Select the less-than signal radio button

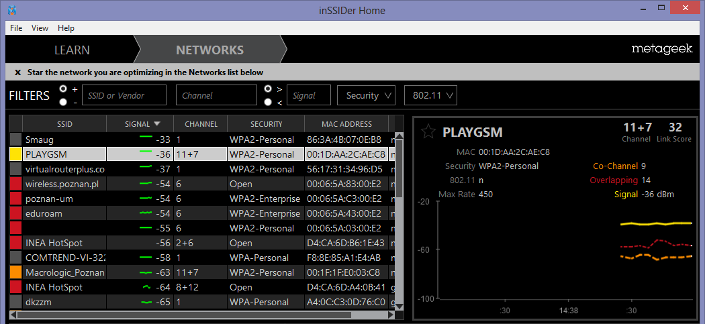coord(268,102)
